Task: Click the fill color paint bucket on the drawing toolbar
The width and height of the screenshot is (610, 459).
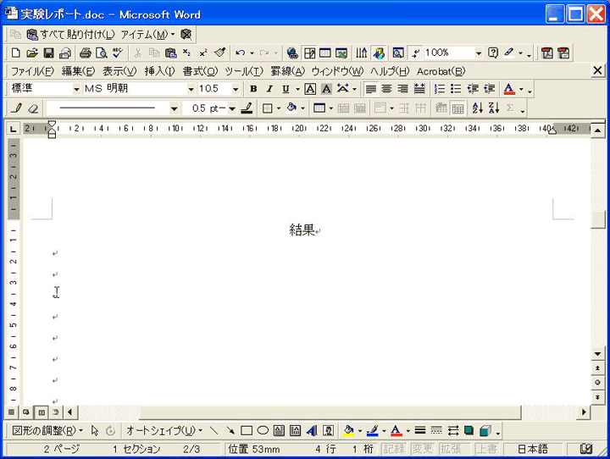Action: coord(348,430)
